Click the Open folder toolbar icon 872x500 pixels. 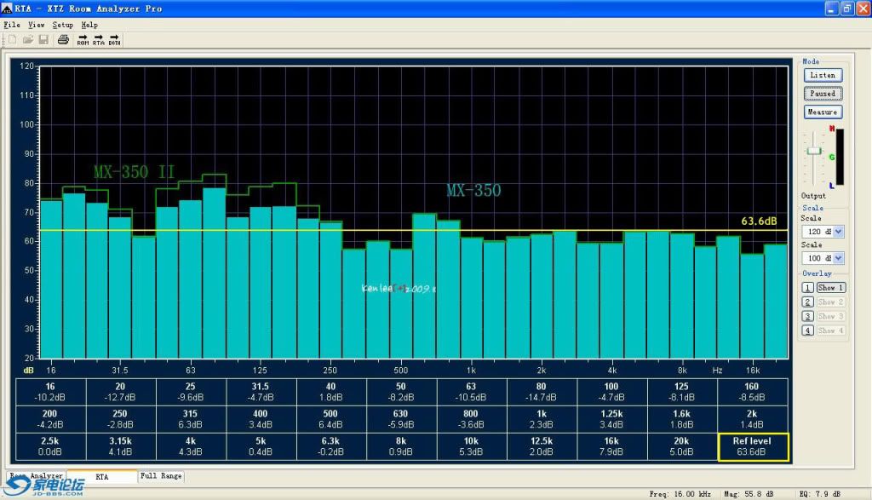28,39
